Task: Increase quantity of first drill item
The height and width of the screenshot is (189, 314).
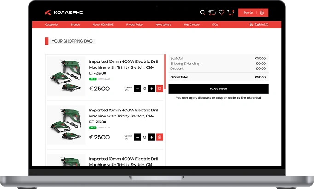Action: pyautogui.click(x=151, y=89)
